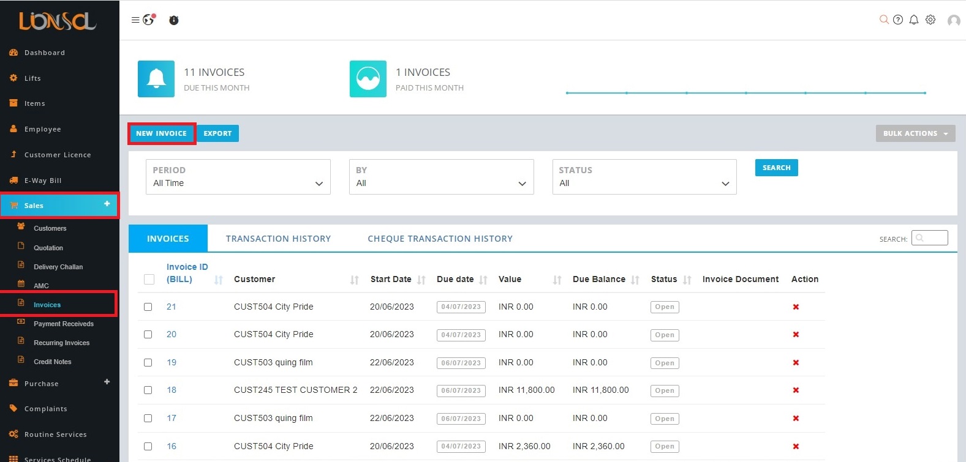Click the blue bell invoices-due tile icon

click(156, 79)
